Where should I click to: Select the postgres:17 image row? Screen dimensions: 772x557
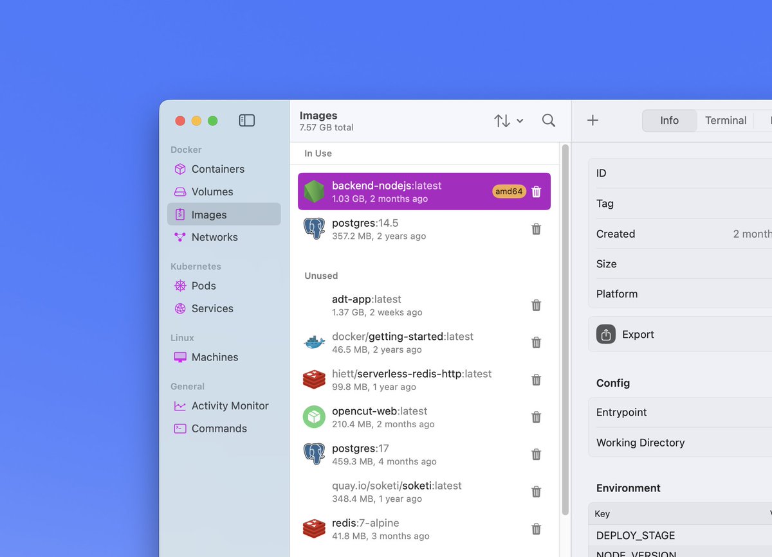click(424, 454)
